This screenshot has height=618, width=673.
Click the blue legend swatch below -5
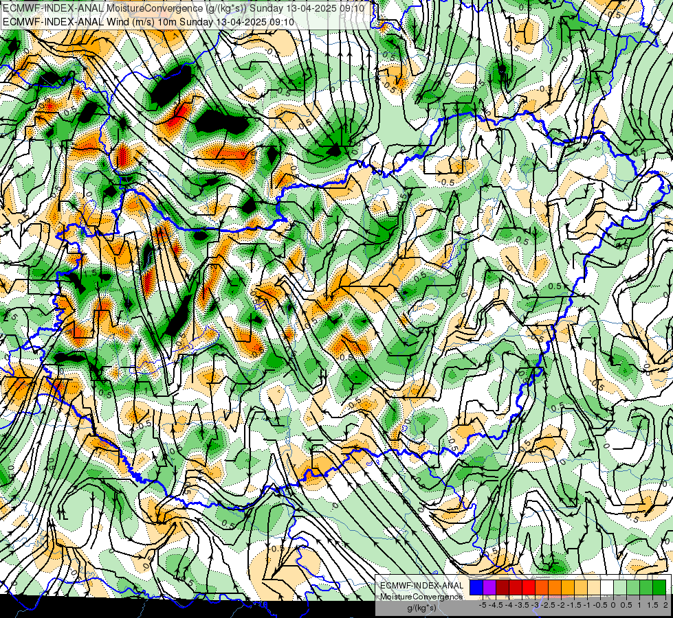pyautogui.click(x=476, y=588)
